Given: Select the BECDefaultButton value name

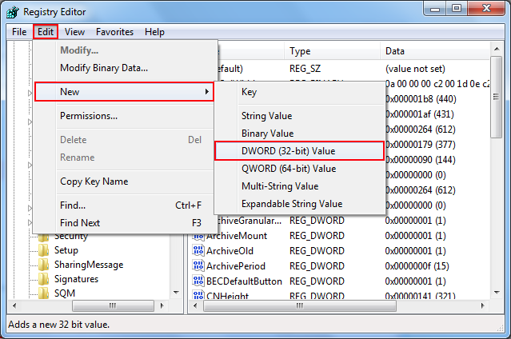Looking at the screenshot, I should coord(244,281).
